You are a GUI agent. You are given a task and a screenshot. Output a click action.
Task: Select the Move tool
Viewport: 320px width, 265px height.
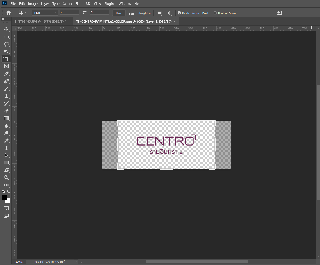(6, 29)
